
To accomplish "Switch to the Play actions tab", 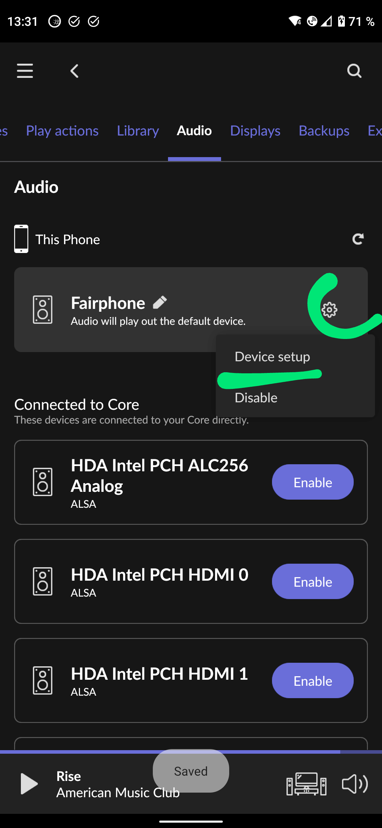I will pos(62,131).
